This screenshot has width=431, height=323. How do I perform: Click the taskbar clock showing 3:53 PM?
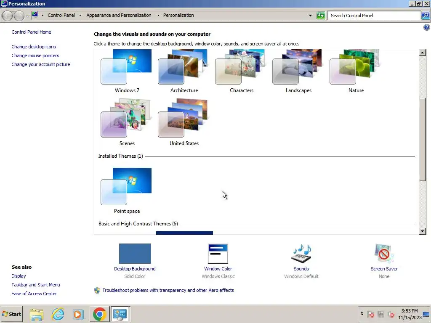point(410,314)
